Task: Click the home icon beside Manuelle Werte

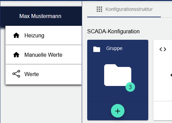Action: tap(16, 55)
